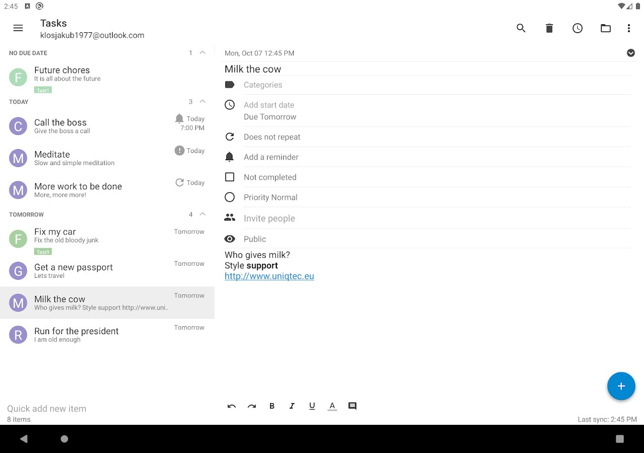Select the Meditate task
Viewport: 644px width, 453px height.
click(107, 158)
